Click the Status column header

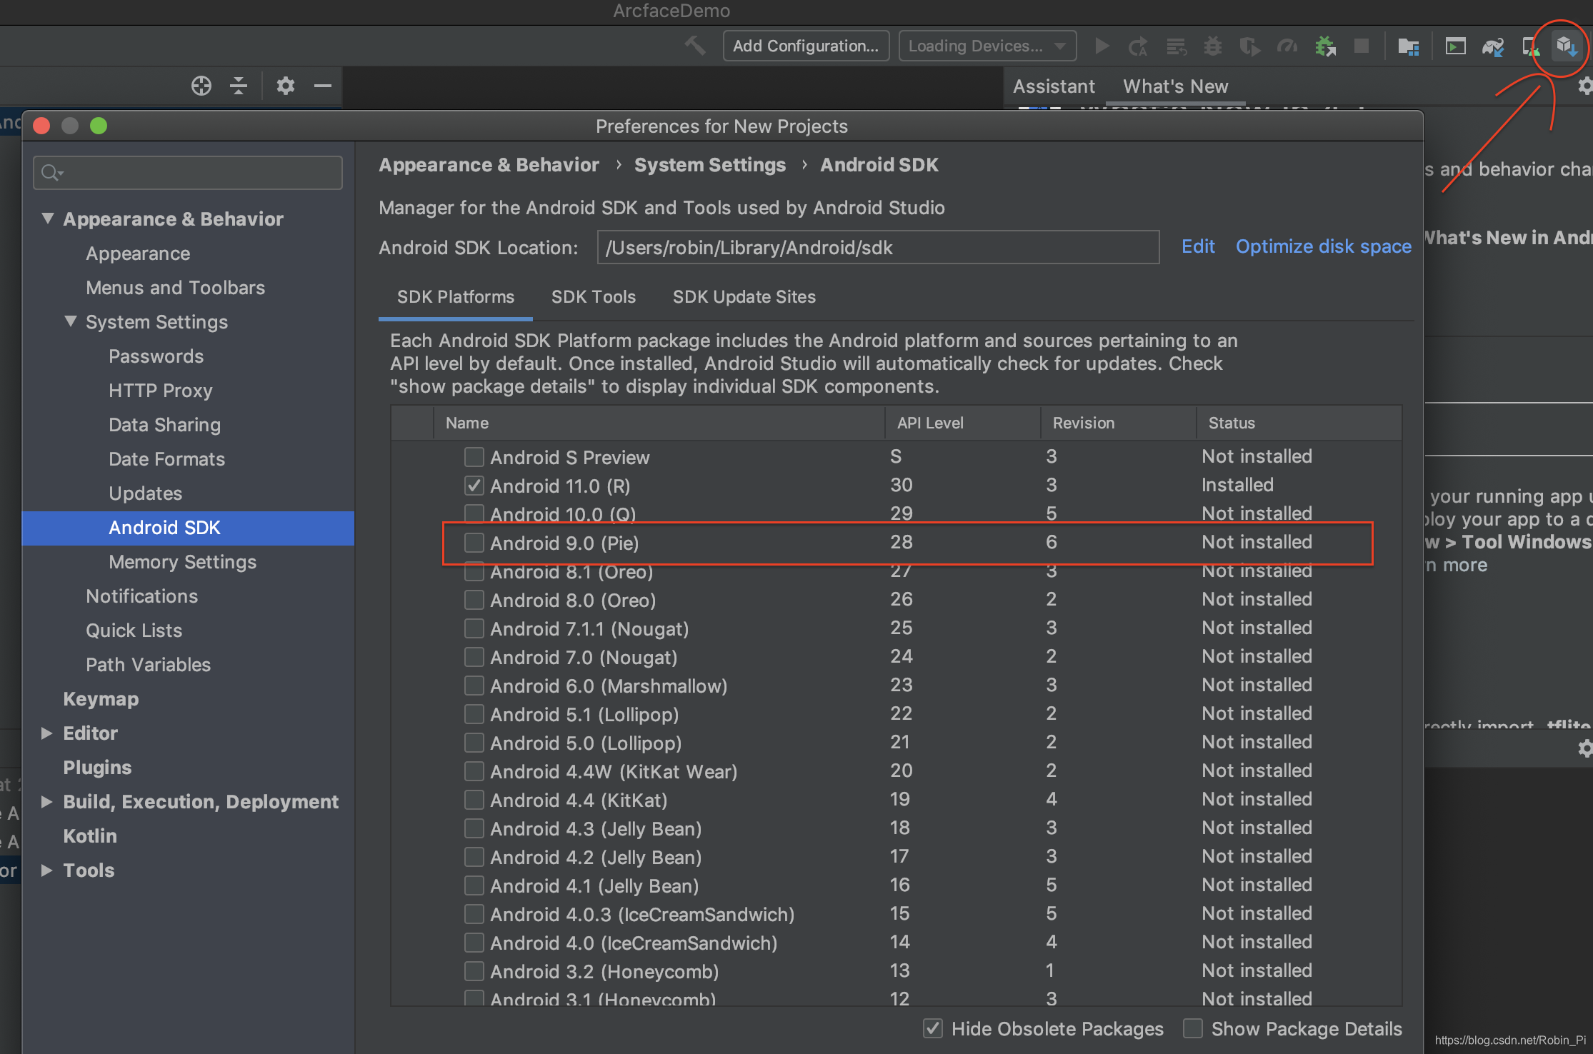[1299, 423]
